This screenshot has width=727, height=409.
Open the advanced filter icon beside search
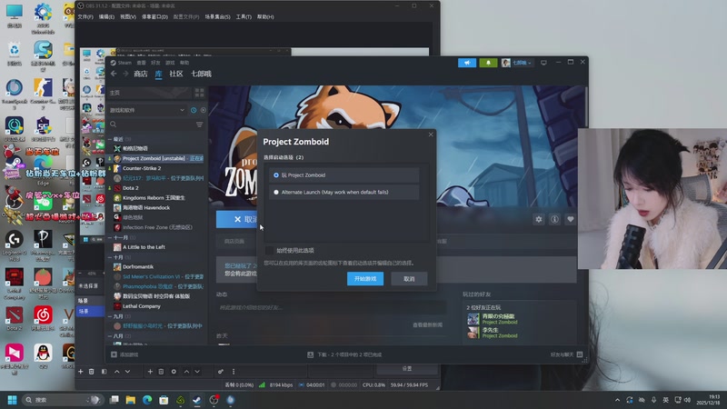pyautogui.click(x=199, y=125)
